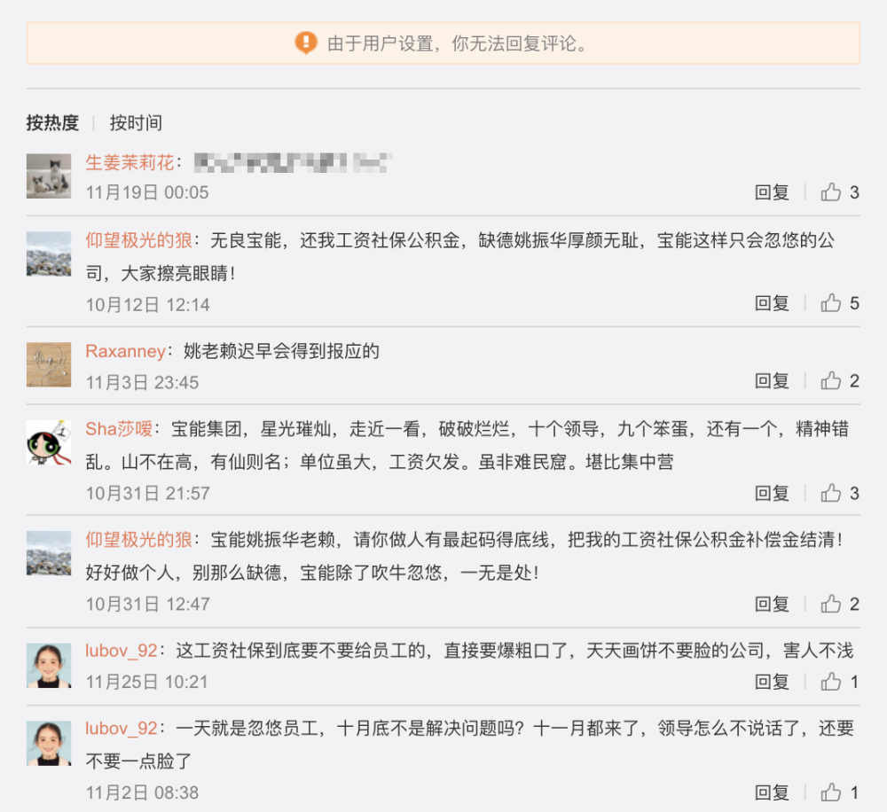
Task: Open lubov_92 username on 11月2日 comment
Action: 122,728
